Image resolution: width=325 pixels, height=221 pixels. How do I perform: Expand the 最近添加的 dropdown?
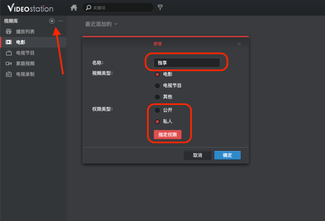tap(101, 24)
